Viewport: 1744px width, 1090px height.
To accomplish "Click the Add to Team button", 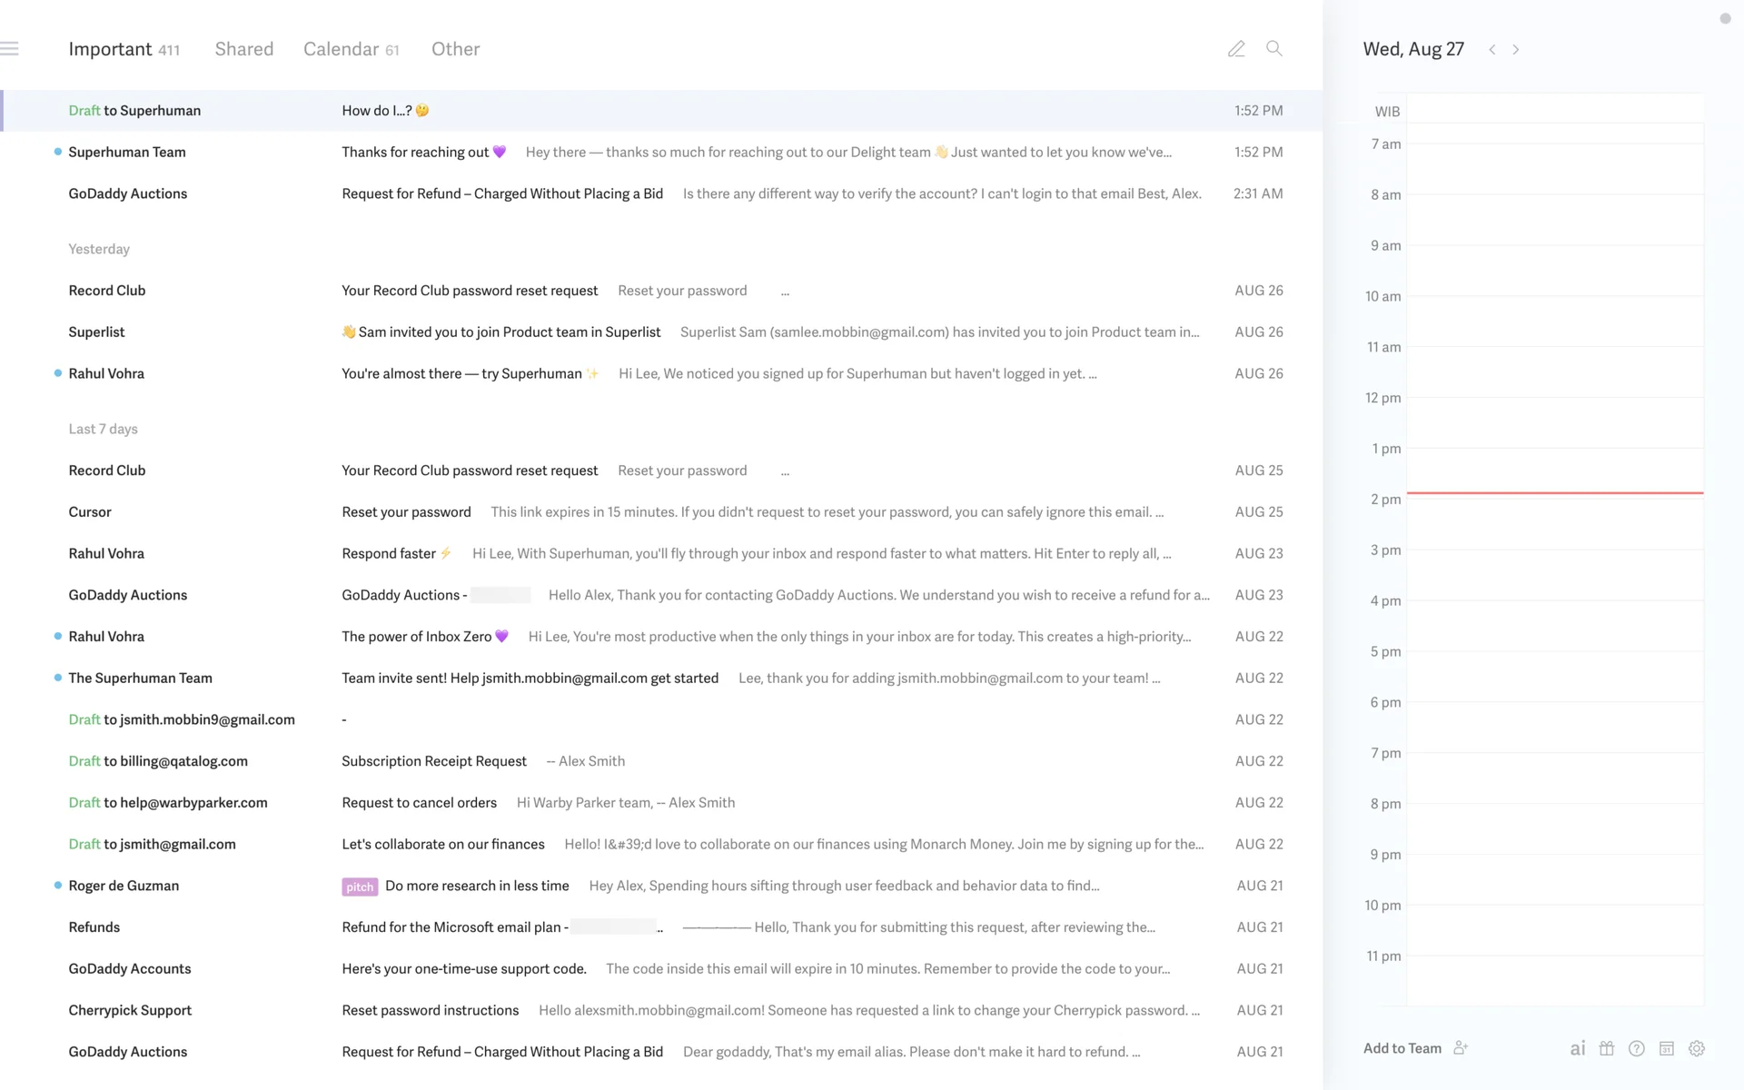I will pyautogui.click(x=1402, y=1048).
